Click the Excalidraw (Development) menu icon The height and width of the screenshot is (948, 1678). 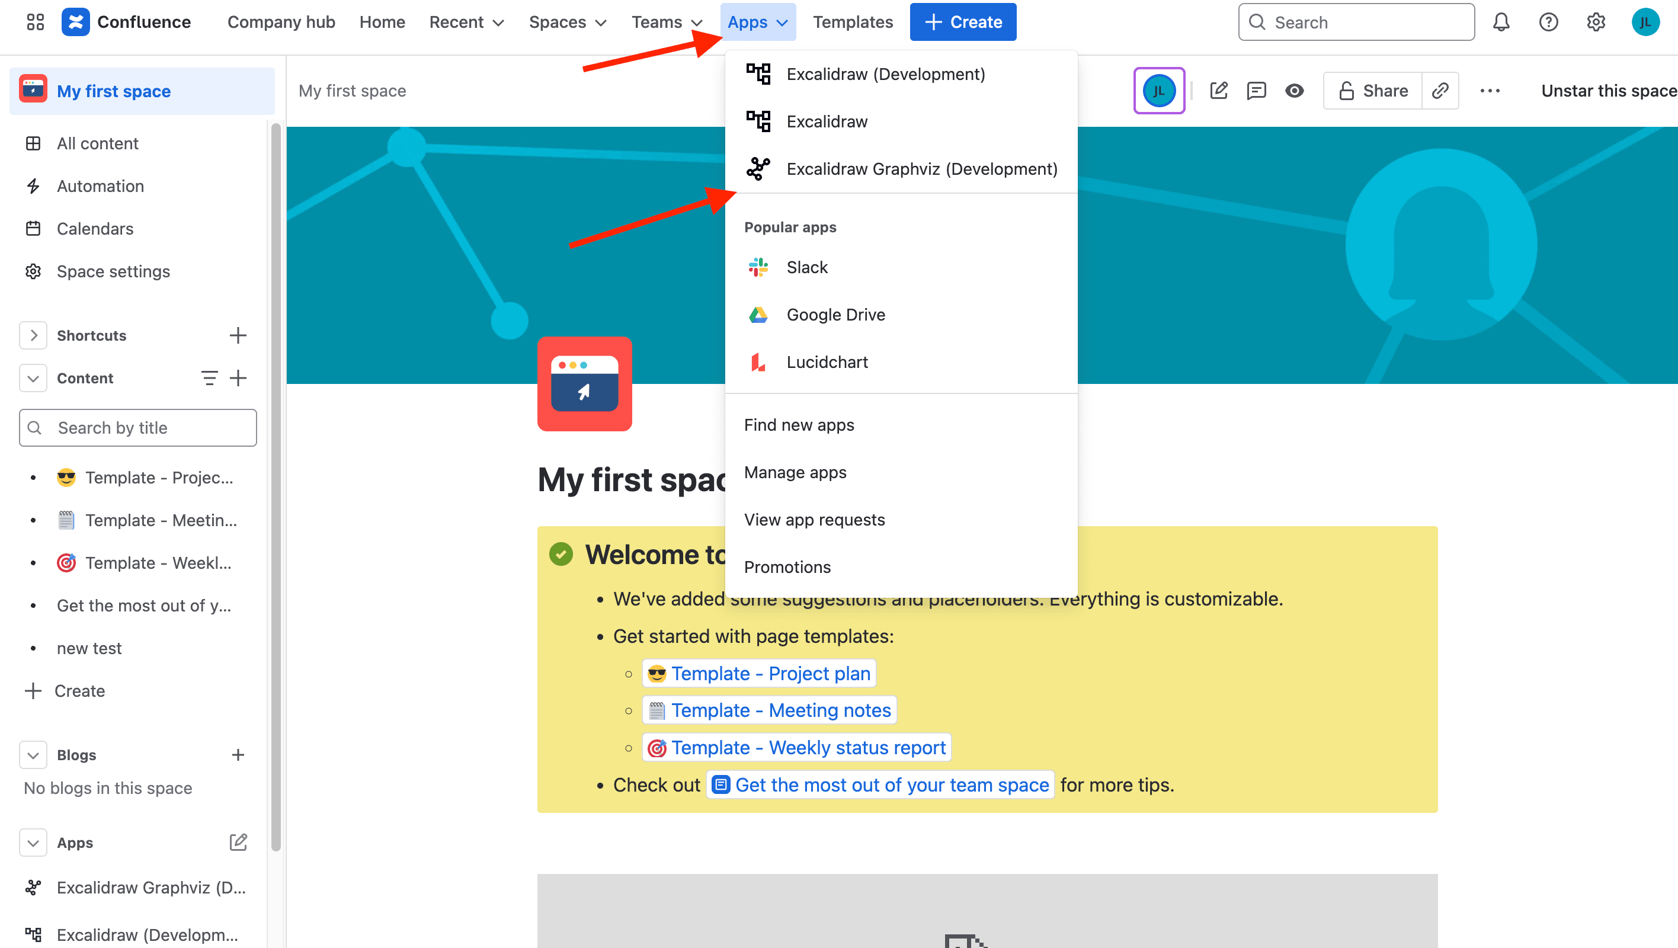758,74
